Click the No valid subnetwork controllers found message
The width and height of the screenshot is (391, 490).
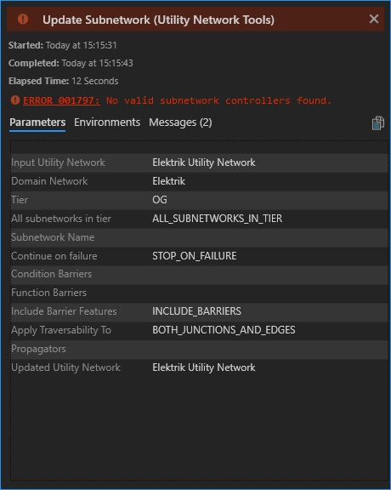(218, 100)
